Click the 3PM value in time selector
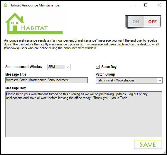The width and height of the screenshot is (167, 155). pyautogui.click(x=52, y=67)
